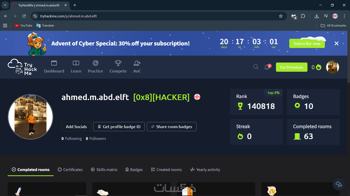
Task: Click the large profile picture
Action: 30,117
